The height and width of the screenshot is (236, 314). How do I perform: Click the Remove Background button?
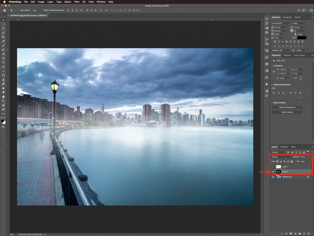(x=287, y=107)
